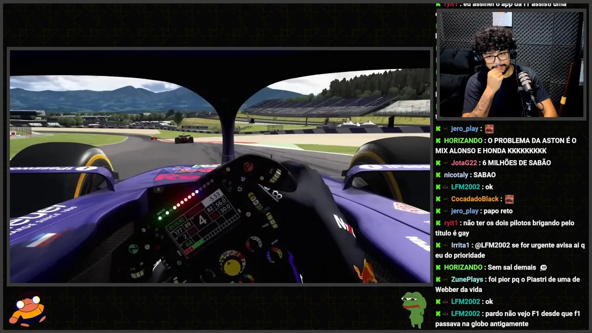Viewport: 592px width, 333px height.
Task: Click the subscriber badge next to CocadadoBlack
Action: pos(446,199)
